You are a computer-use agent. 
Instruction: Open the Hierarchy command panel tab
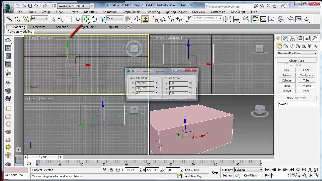[292, 38]
